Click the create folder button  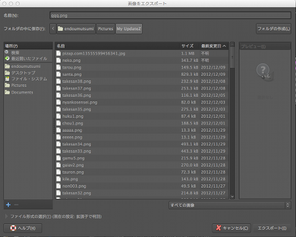pyautogui.click(x=274, y=29)
